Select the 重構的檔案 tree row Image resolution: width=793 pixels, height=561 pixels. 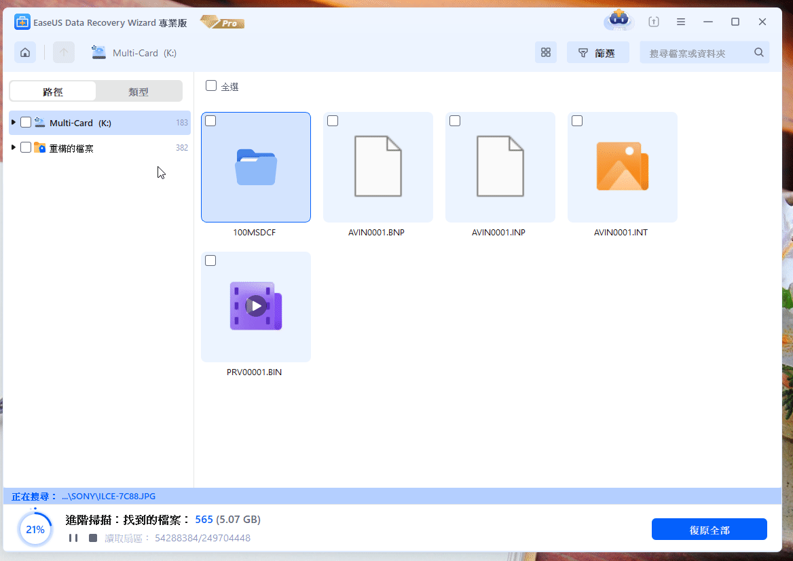point(100,148)
